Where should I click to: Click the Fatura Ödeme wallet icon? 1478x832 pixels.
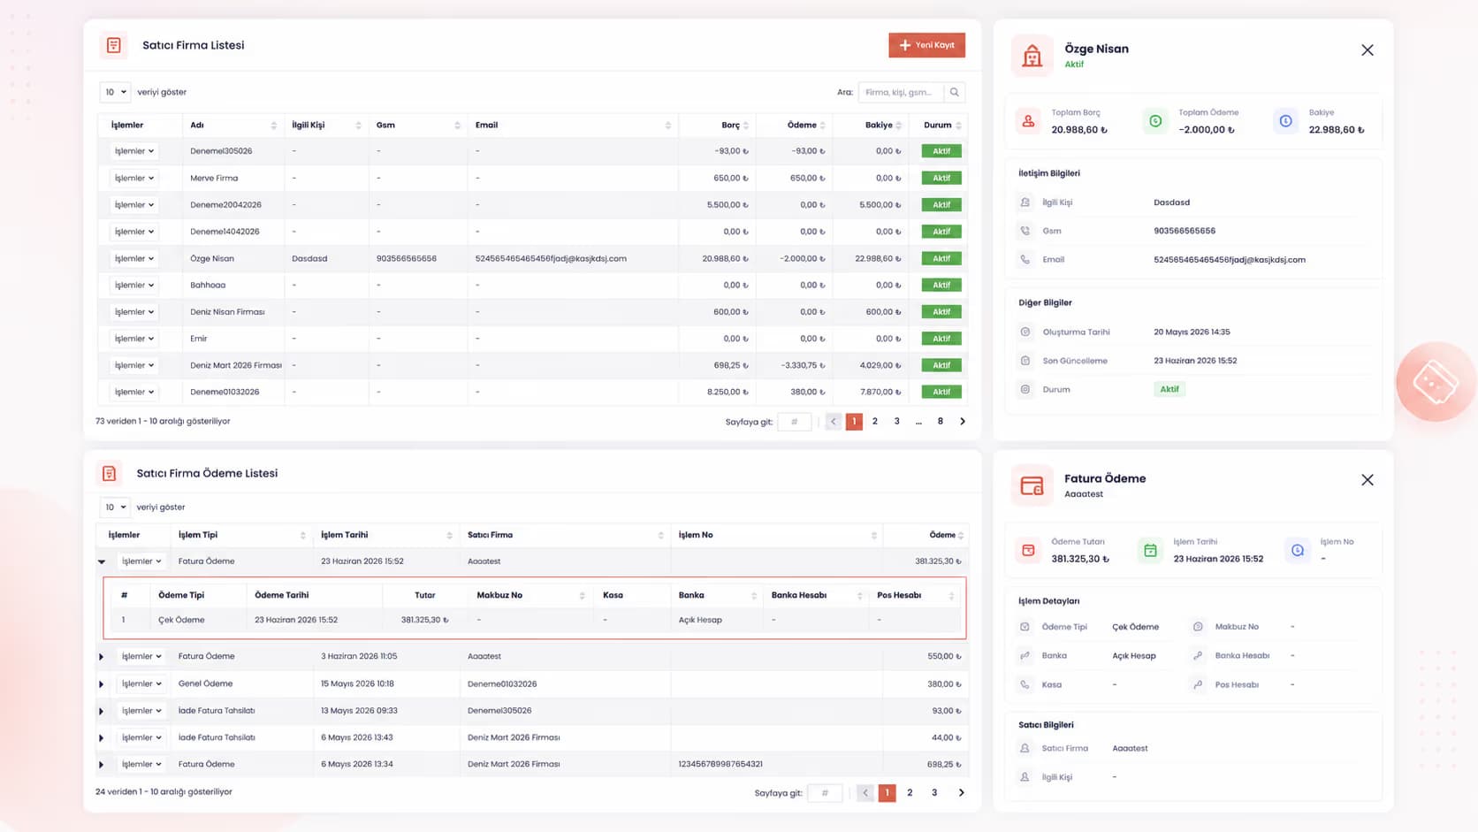click(1032, 485)
